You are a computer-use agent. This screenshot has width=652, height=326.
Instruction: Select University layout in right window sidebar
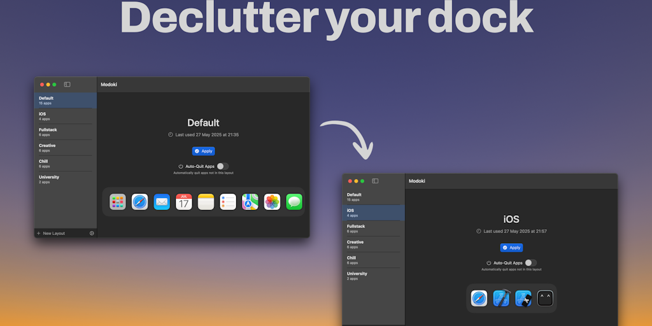pyautogui.click(x=373, y=276)
